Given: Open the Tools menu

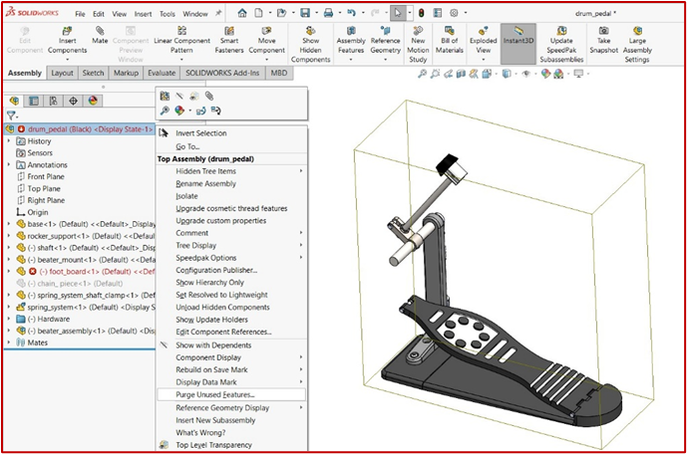Looking at the screenshot, I should pos(168,14).
